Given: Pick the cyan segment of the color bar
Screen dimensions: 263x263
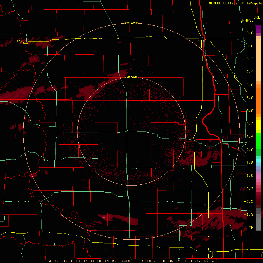Looking at the screenshot, I should (258, 161).
